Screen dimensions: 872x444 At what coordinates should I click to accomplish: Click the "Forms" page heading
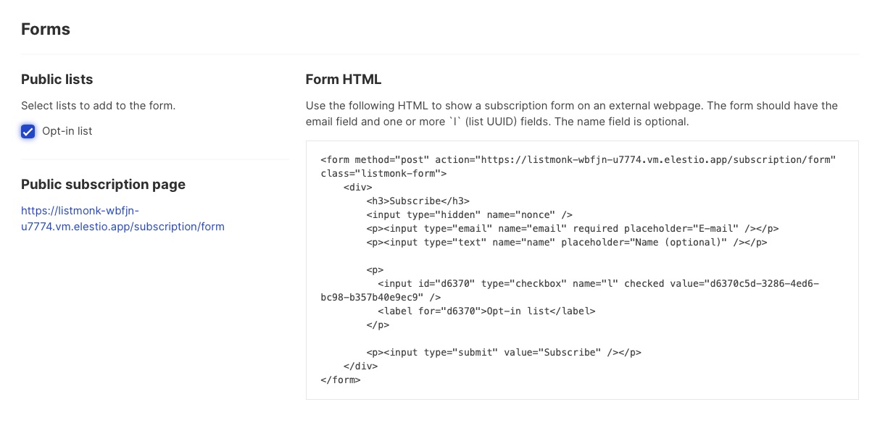click(46, 29)
